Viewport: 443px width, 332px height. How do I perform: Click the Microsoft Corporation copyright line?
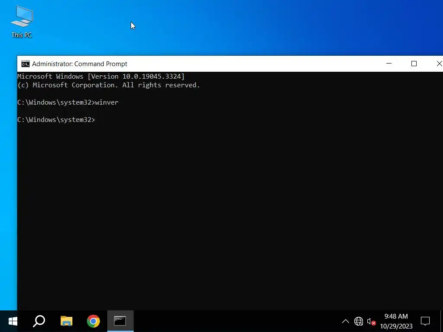click(109, 85)
